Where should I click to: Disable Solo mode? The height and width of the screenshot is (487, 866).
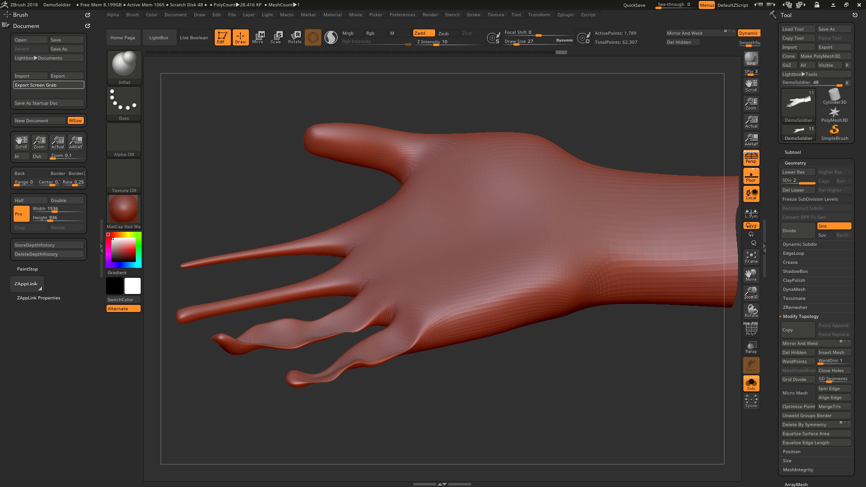[x=751, y=384]
